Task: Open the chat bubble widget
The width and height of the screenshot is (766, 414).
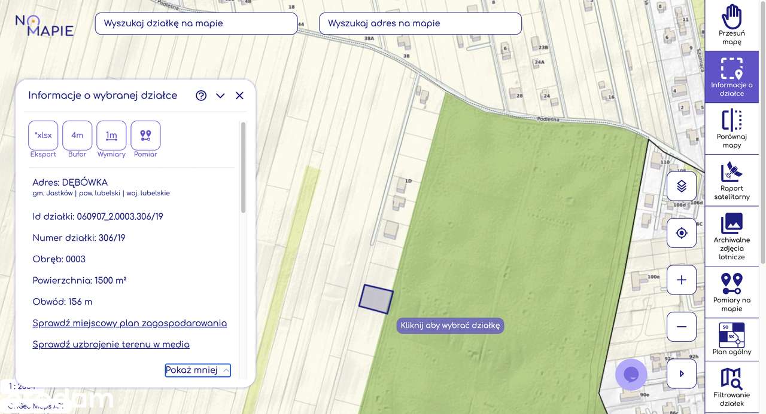Action: pos(631,375)
